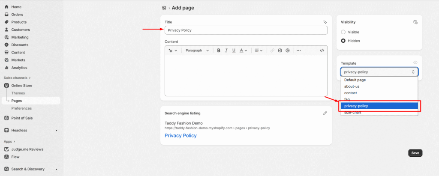Click the Save button
This screenshot has height=176, width=439.
click(415, 153)
